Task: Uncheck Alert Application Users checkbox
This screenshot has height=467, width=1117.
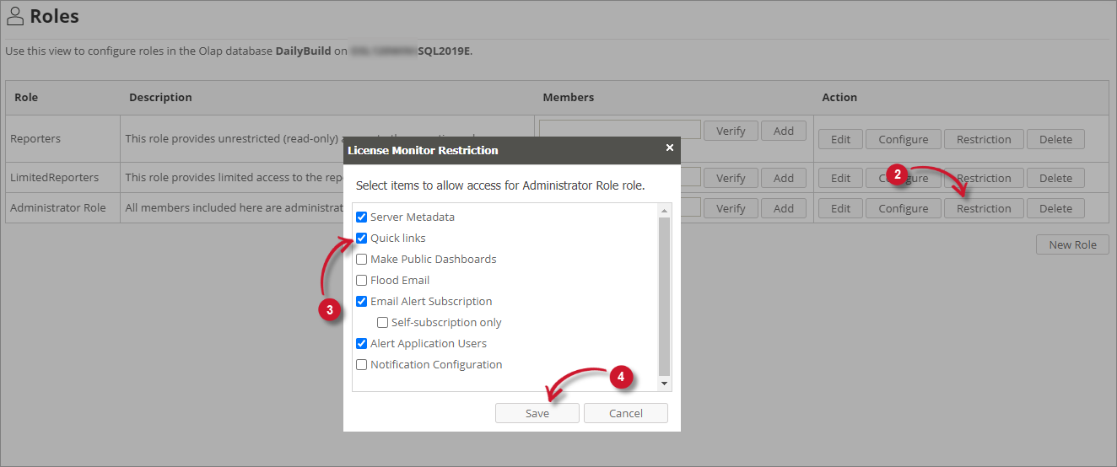Action: point(362,343)
